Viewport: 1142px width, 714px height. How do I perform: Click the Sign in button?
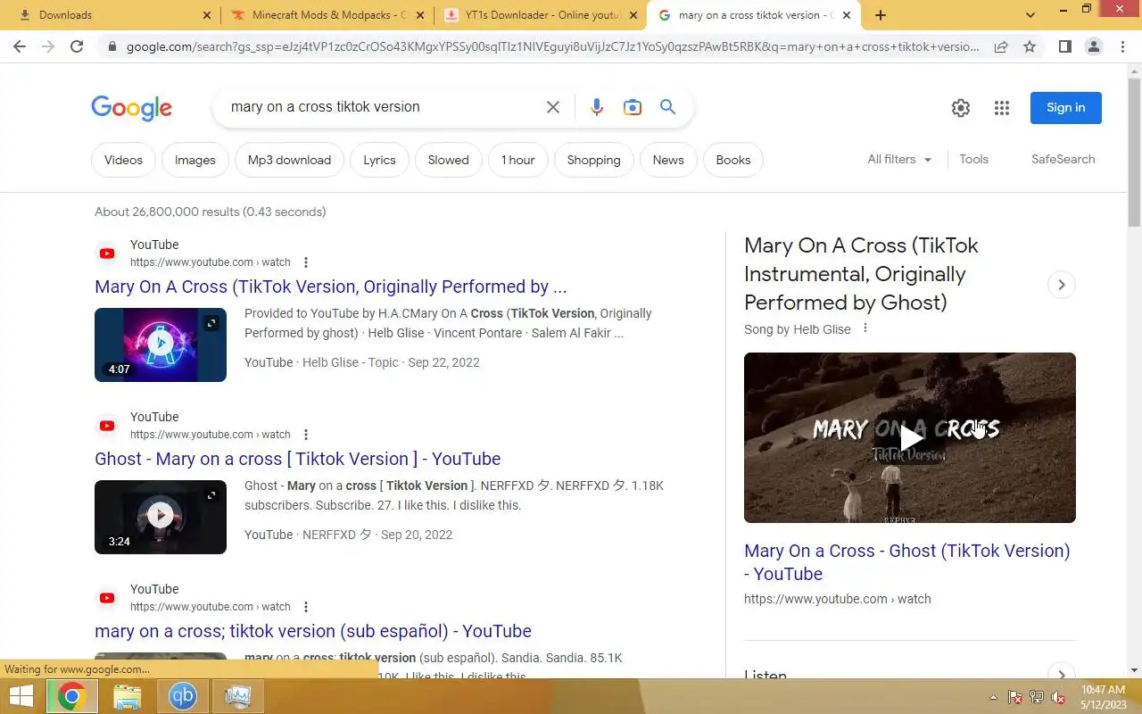(x=1066, y=108)
